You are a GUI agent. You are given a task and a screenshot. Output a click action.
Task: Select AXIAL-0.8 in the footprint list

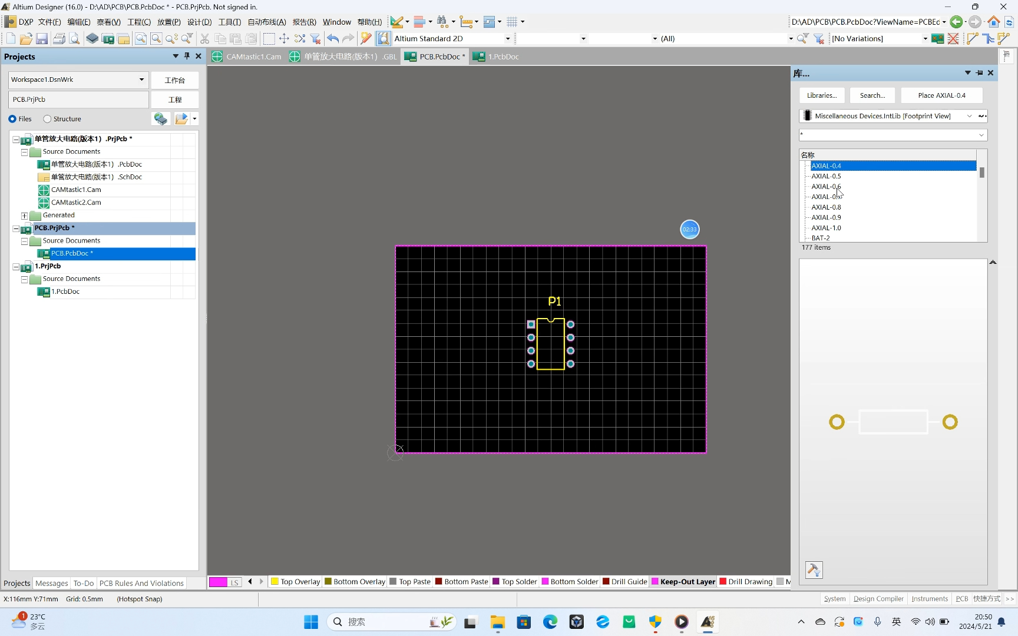coord(827,207)
